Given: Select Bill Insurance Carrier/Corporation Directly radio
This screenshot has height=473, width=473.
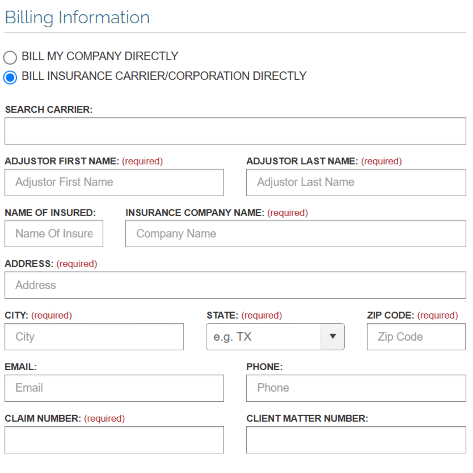Looking at the screenshot, I should tap(10, 77).
